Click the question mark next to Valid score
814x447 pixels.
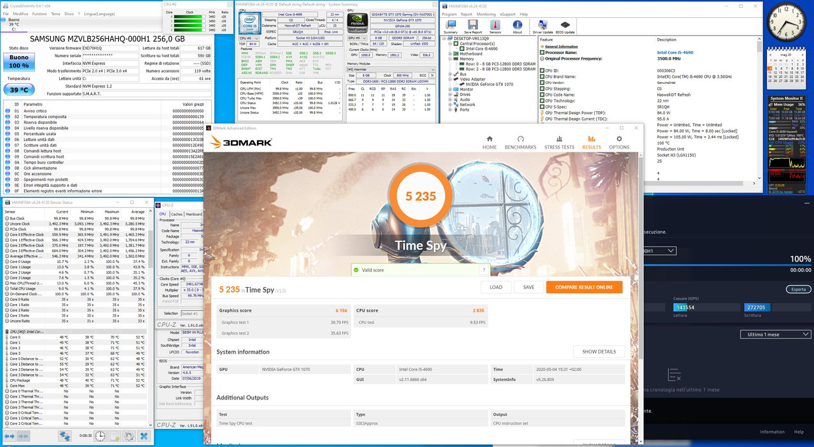tap(485, 270)
